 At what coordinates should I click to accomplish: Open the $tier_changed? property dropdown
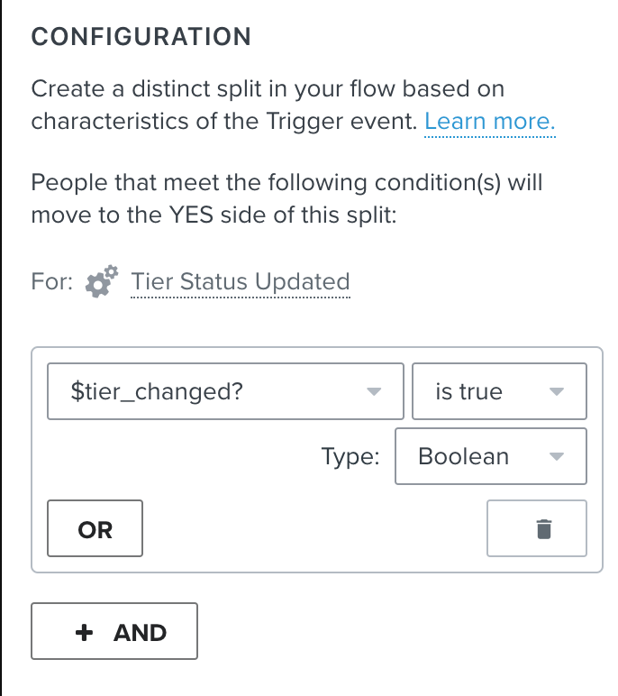(225, 391)
